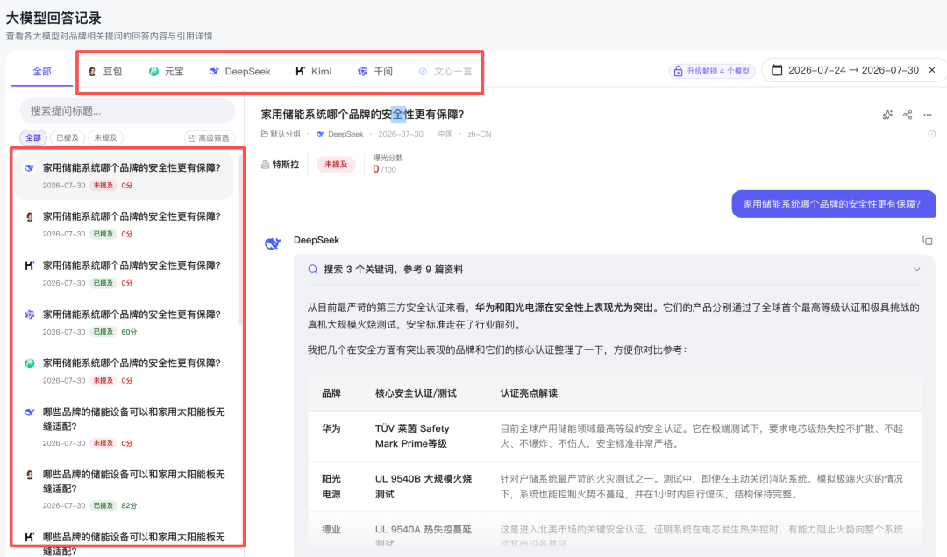Filter list by 已提及

click(x=67, y=137)
